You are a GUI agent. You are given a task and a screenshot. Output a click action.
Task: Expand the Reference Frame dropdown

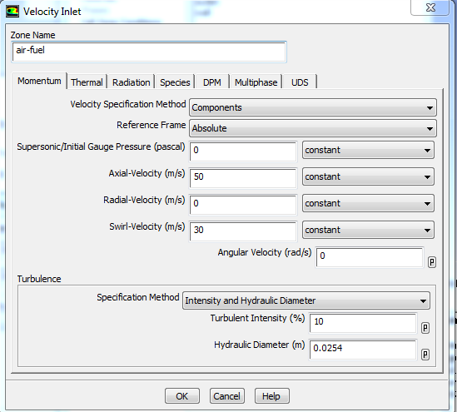313,128
